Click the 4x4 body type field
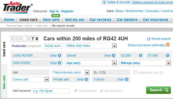 click(30, 73)
